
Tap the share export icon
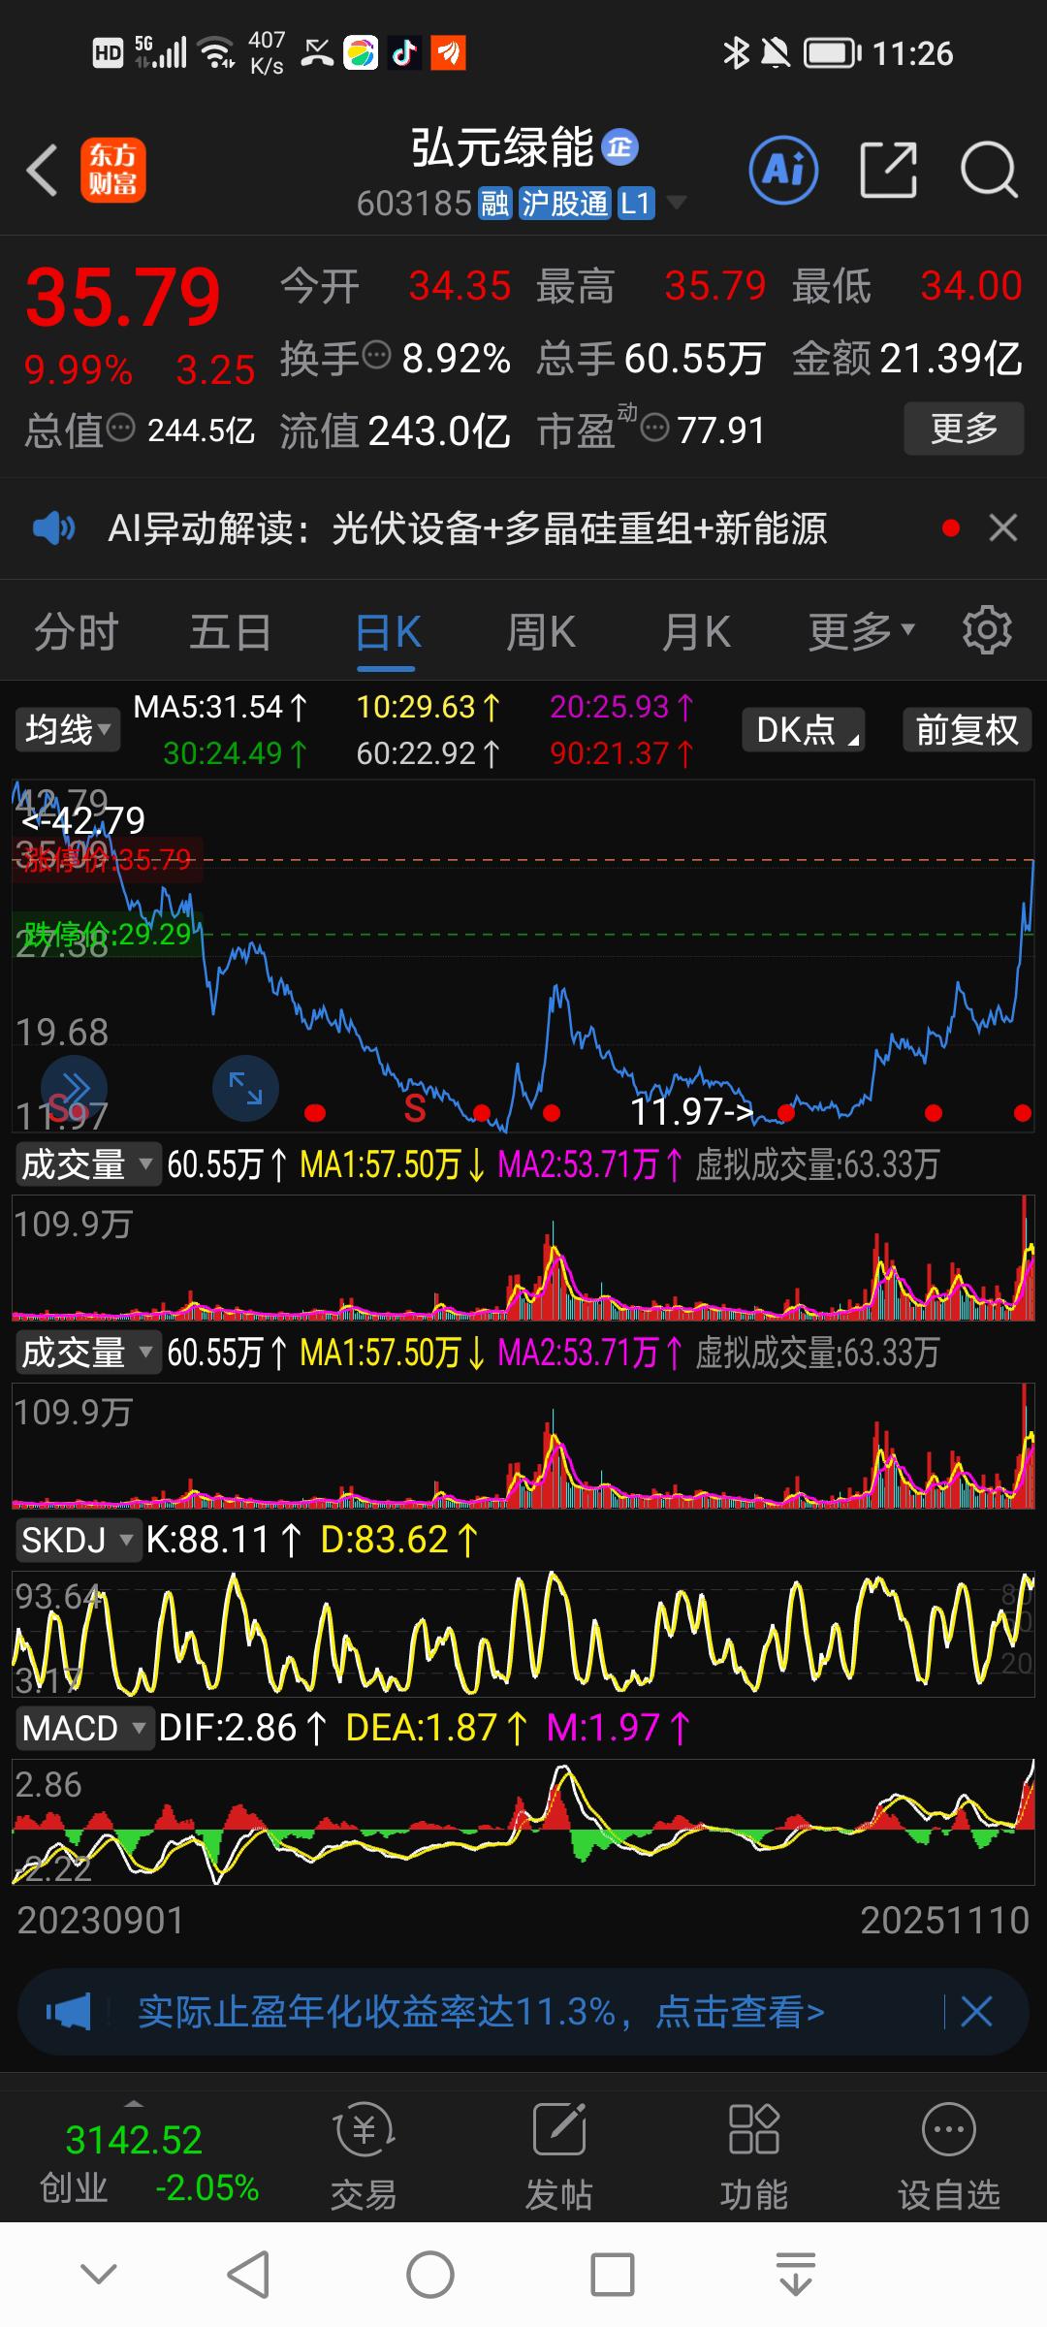click(x=889, y=171)
